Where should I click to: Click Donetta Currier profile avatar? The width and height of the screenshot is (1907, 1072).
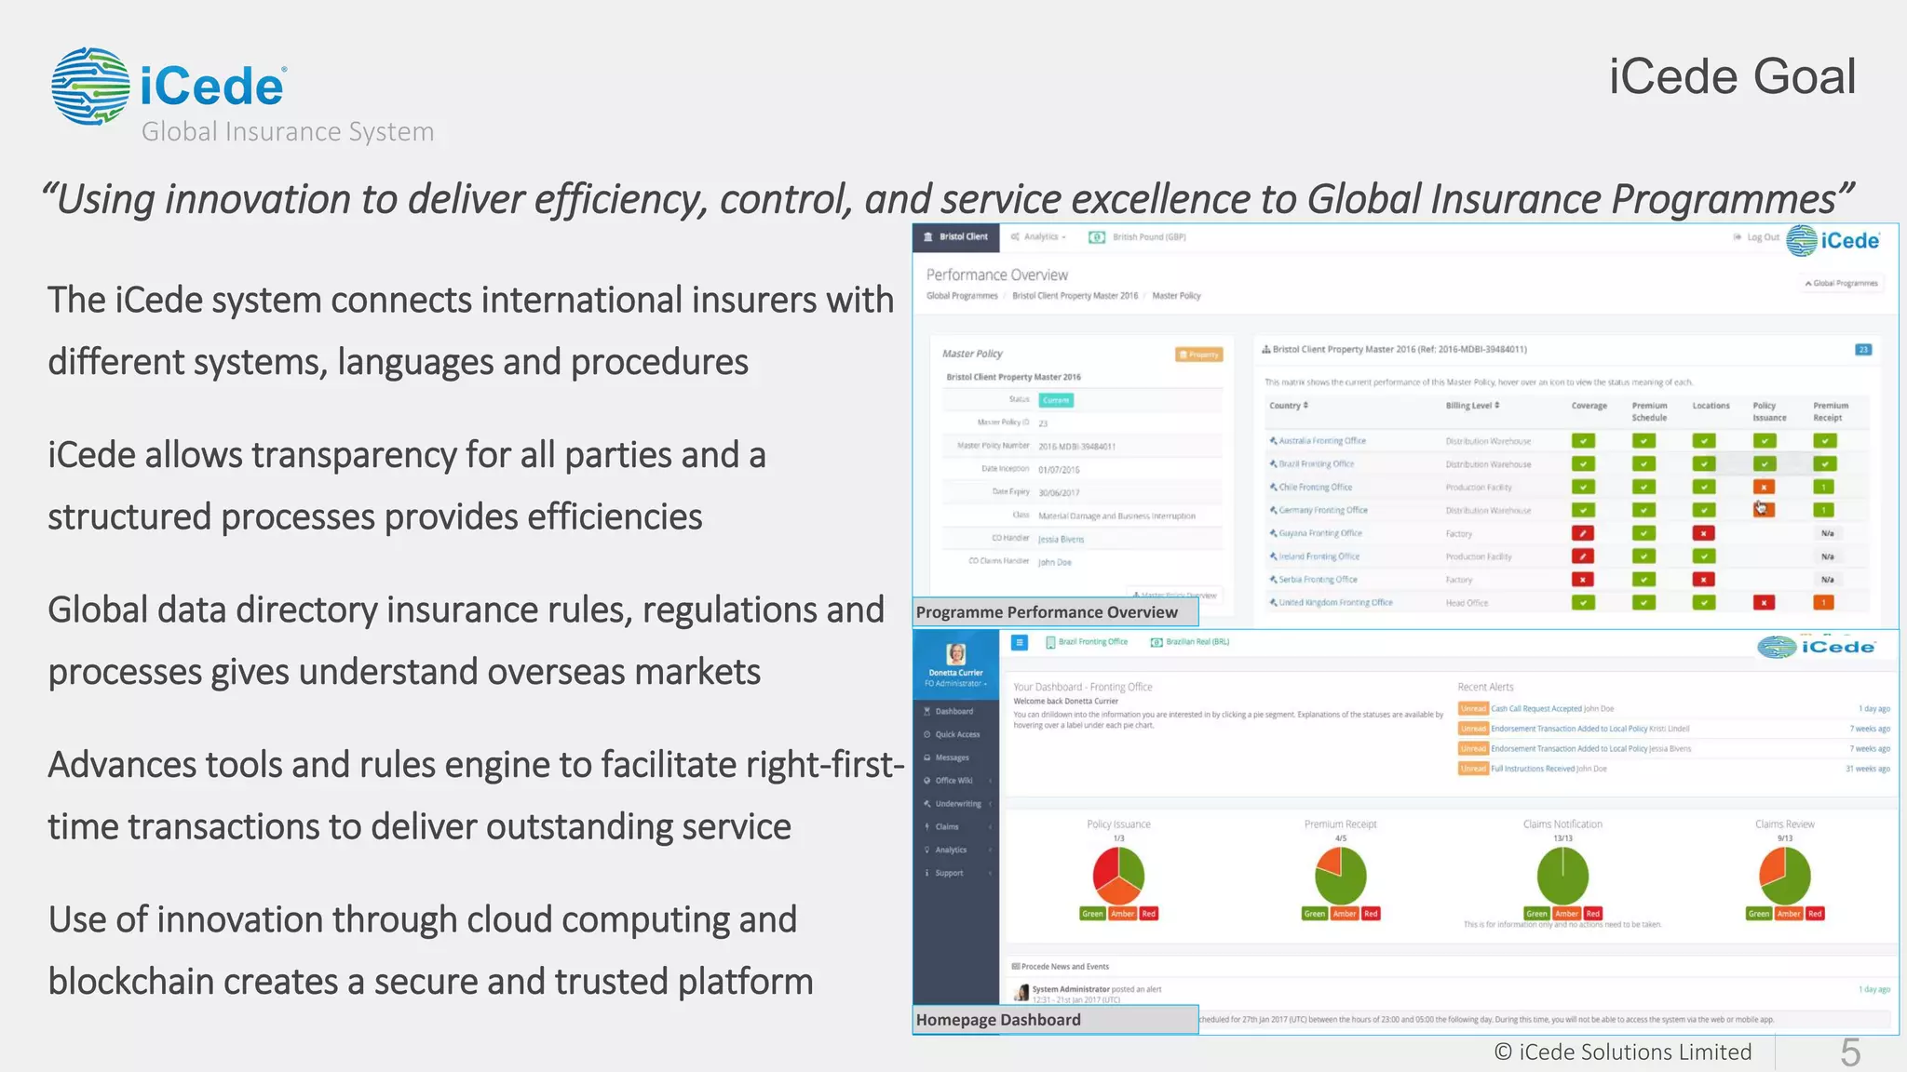click(955, 653)
